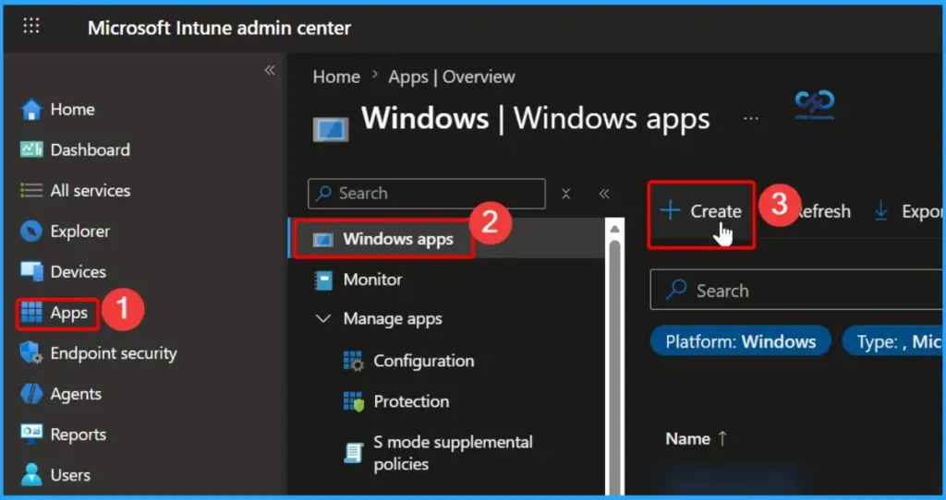Image resolution: width=946 pixels, height=500 pixels.
Task: Click the magnifier icon in apps search box
Action: click(676, 290)
